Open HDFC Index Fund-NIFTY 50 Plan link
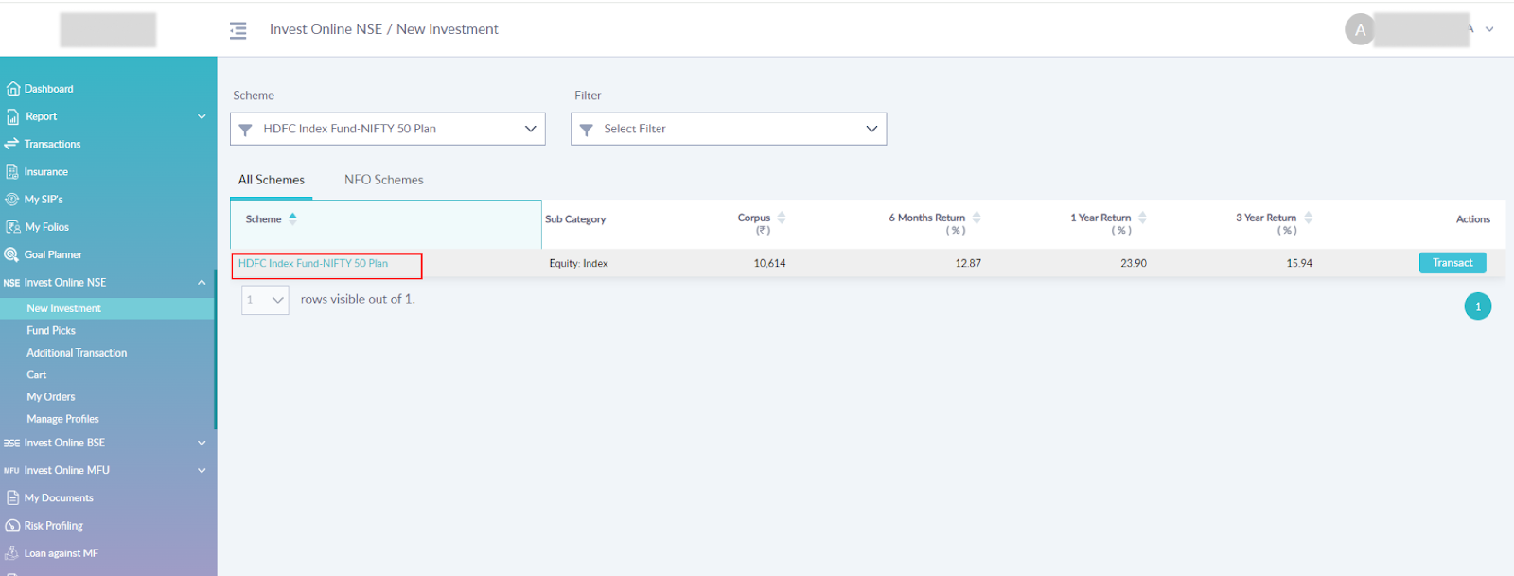This screenshot has width=1514, height=576. [x=313, y=264]
